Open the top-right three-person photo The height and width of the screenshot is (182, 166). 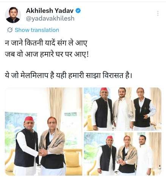tap(123, 109)
